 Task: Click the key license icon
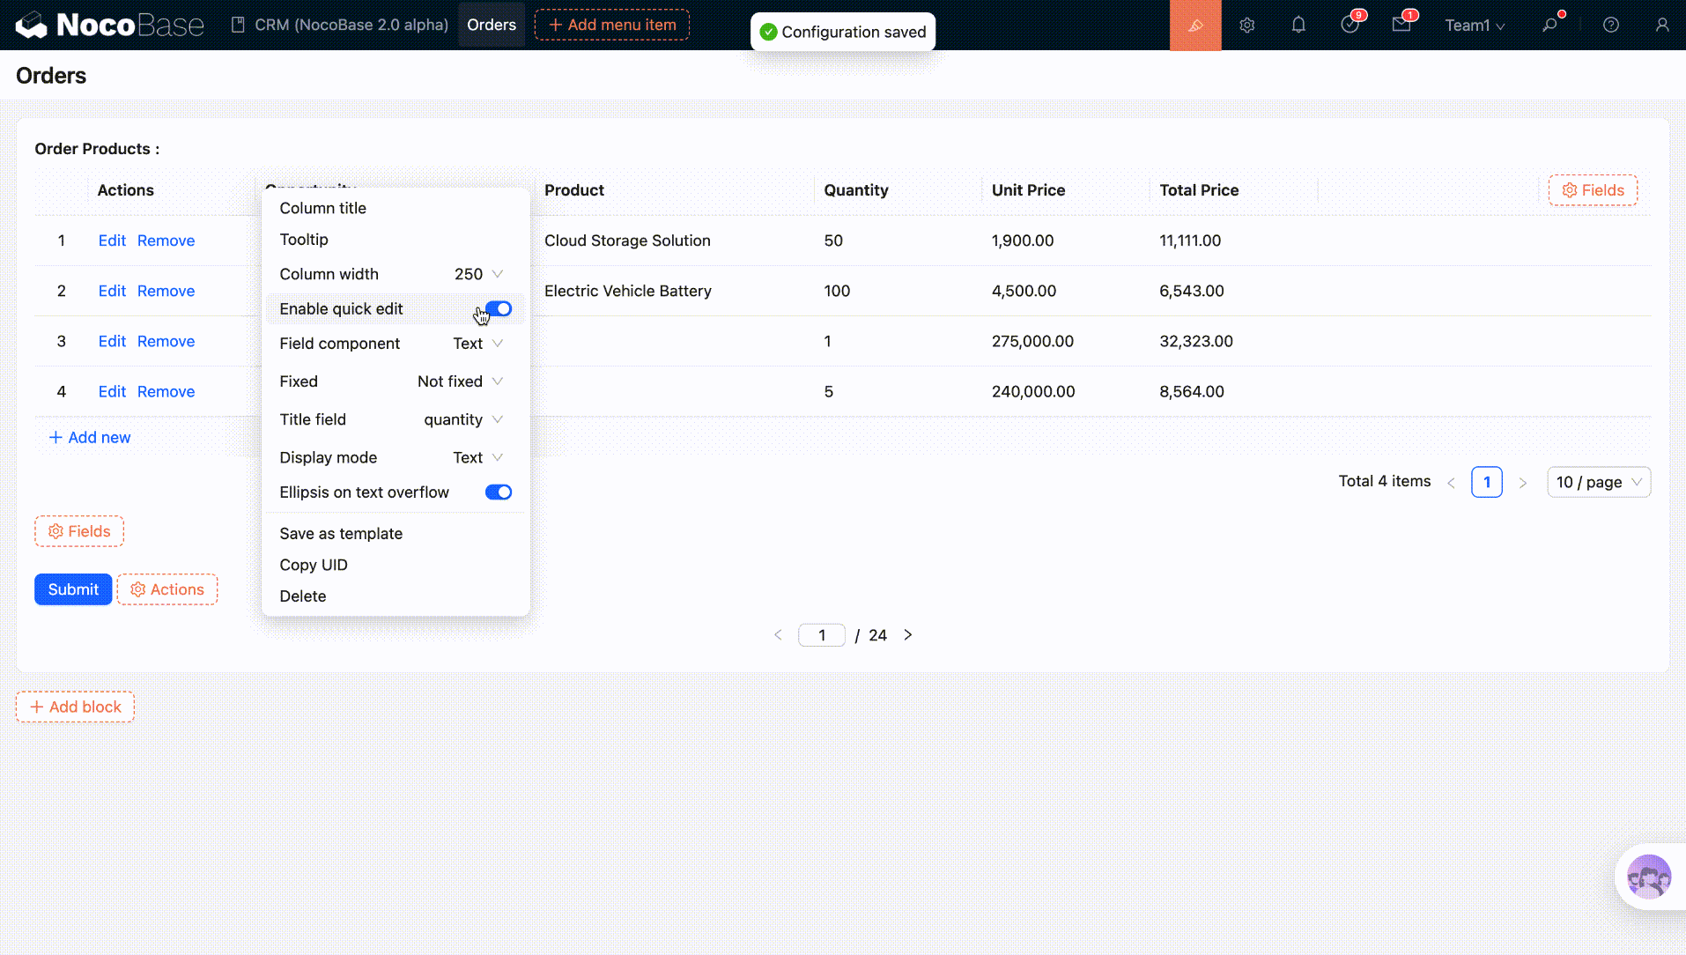pyautogui.click(x=1549, y=26)
